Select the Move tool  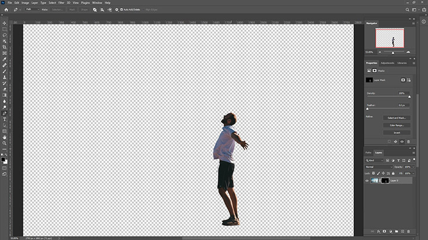point(5,22)
